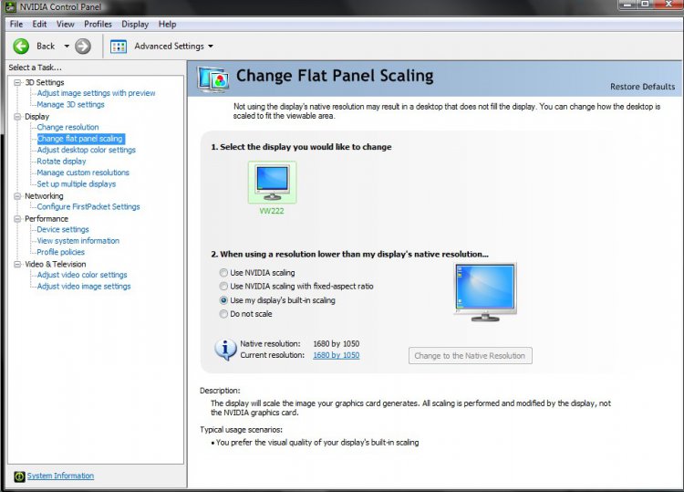684x492 pixels.
Task: Click the 3D Settings category label
Action: click(45, 82)
